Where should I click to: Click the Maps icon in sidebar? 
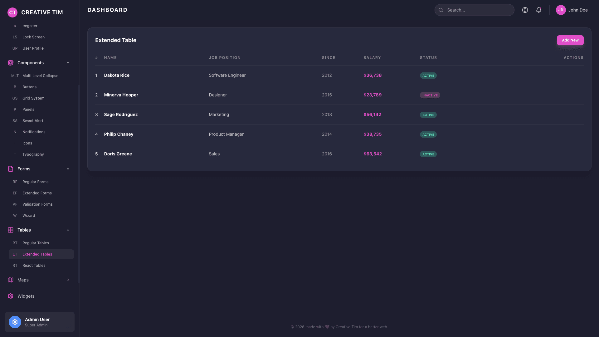(x=11, y=280)
